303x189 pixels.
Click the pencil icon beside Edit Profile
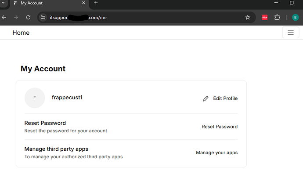coord(206,98)
